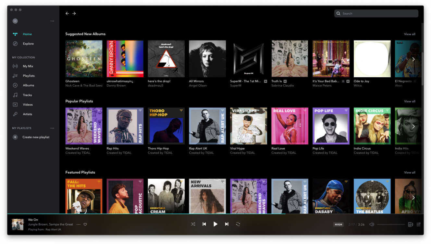The image size is (431, 244).
Task: Mute audio with the speaker icon
Action: pos(372,225)
